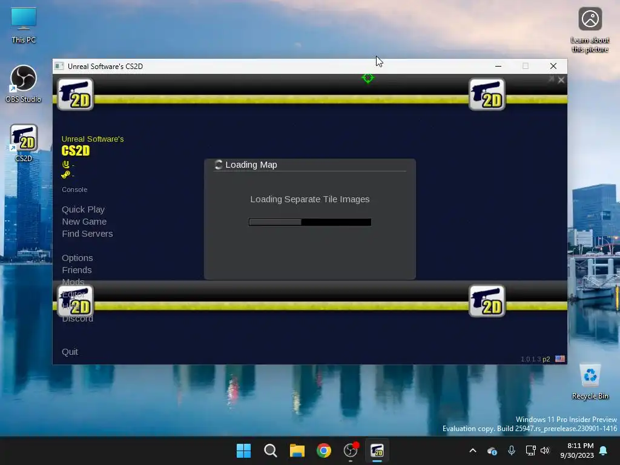Click the version number 1.0.1.3 p2
The height and width of the screenshot is (465, 620).
click(535, 359)
